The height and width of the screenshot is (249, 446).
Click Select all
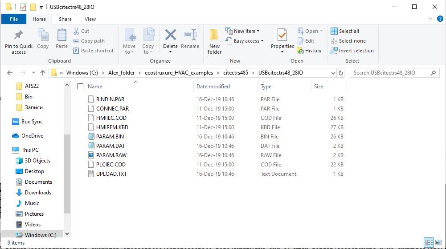[x=345, y=31]
